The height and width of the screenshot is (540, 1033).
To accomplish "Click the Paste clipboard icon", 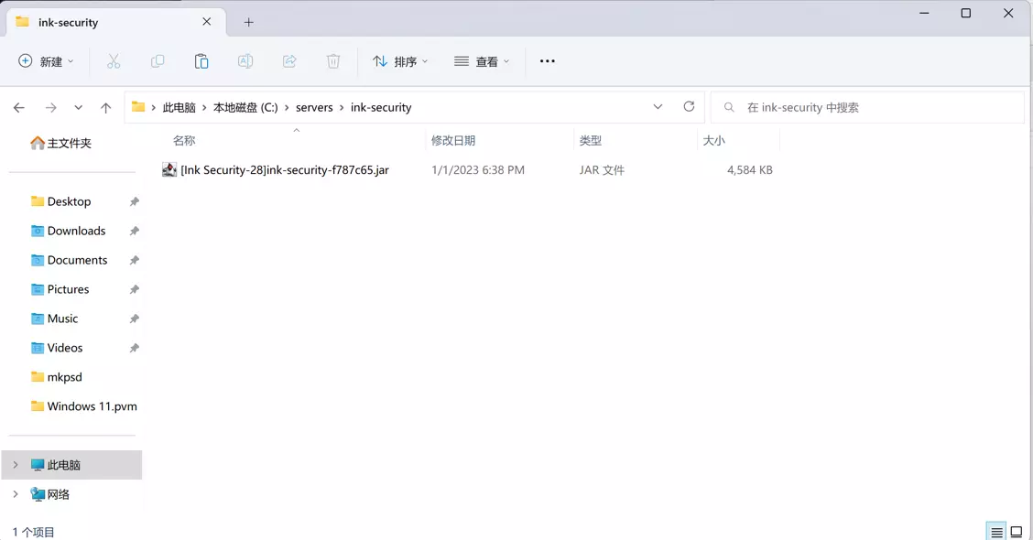I will coord(201,61).
